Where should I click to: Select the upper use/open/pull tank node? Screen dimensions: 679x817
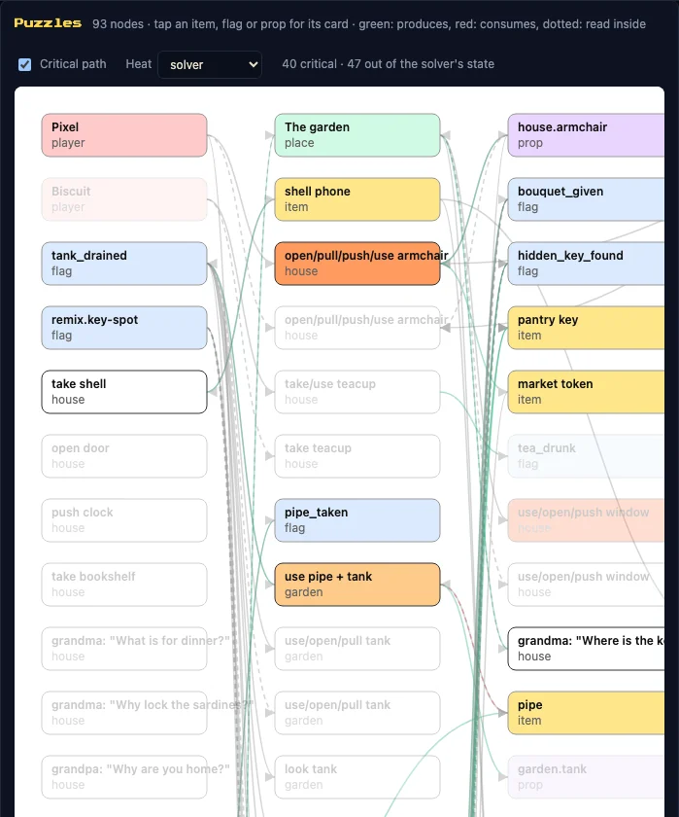click(357, 649)
